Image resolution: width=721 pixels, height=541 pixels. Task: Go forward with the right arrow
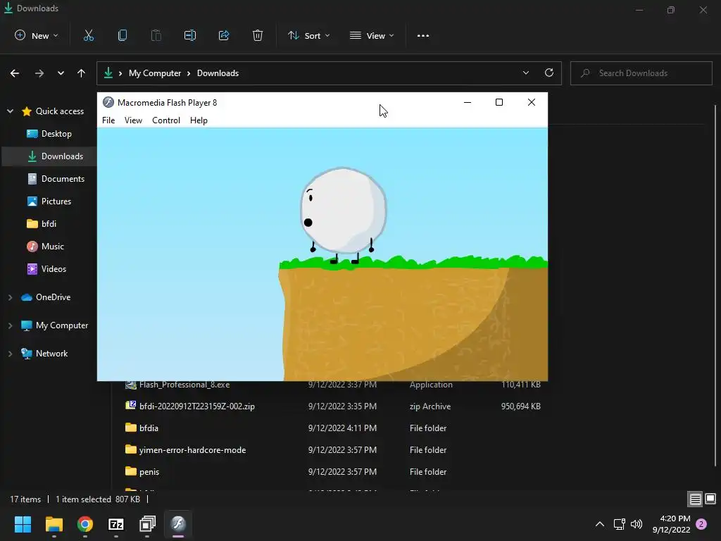click(39, 73)
